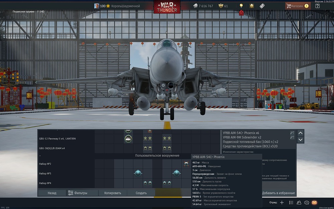Open the light bulb research points icon
This screenshot has width=334, height=209.
click(241, 6)
